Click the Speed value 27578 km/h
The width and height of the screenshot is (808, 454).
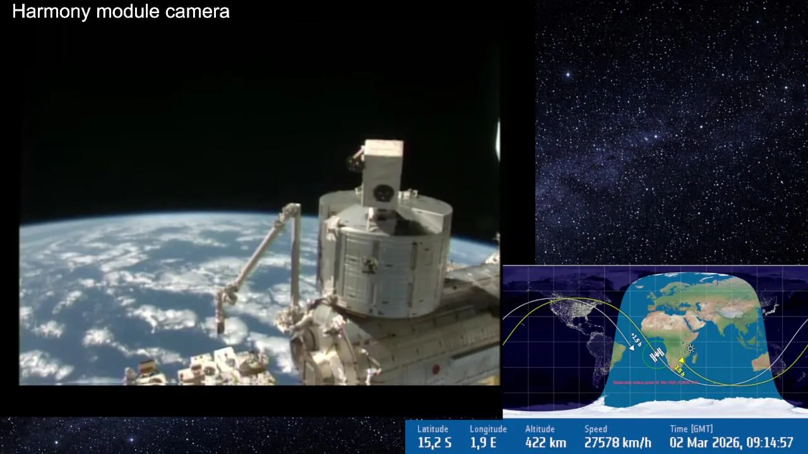coord(617,443)
